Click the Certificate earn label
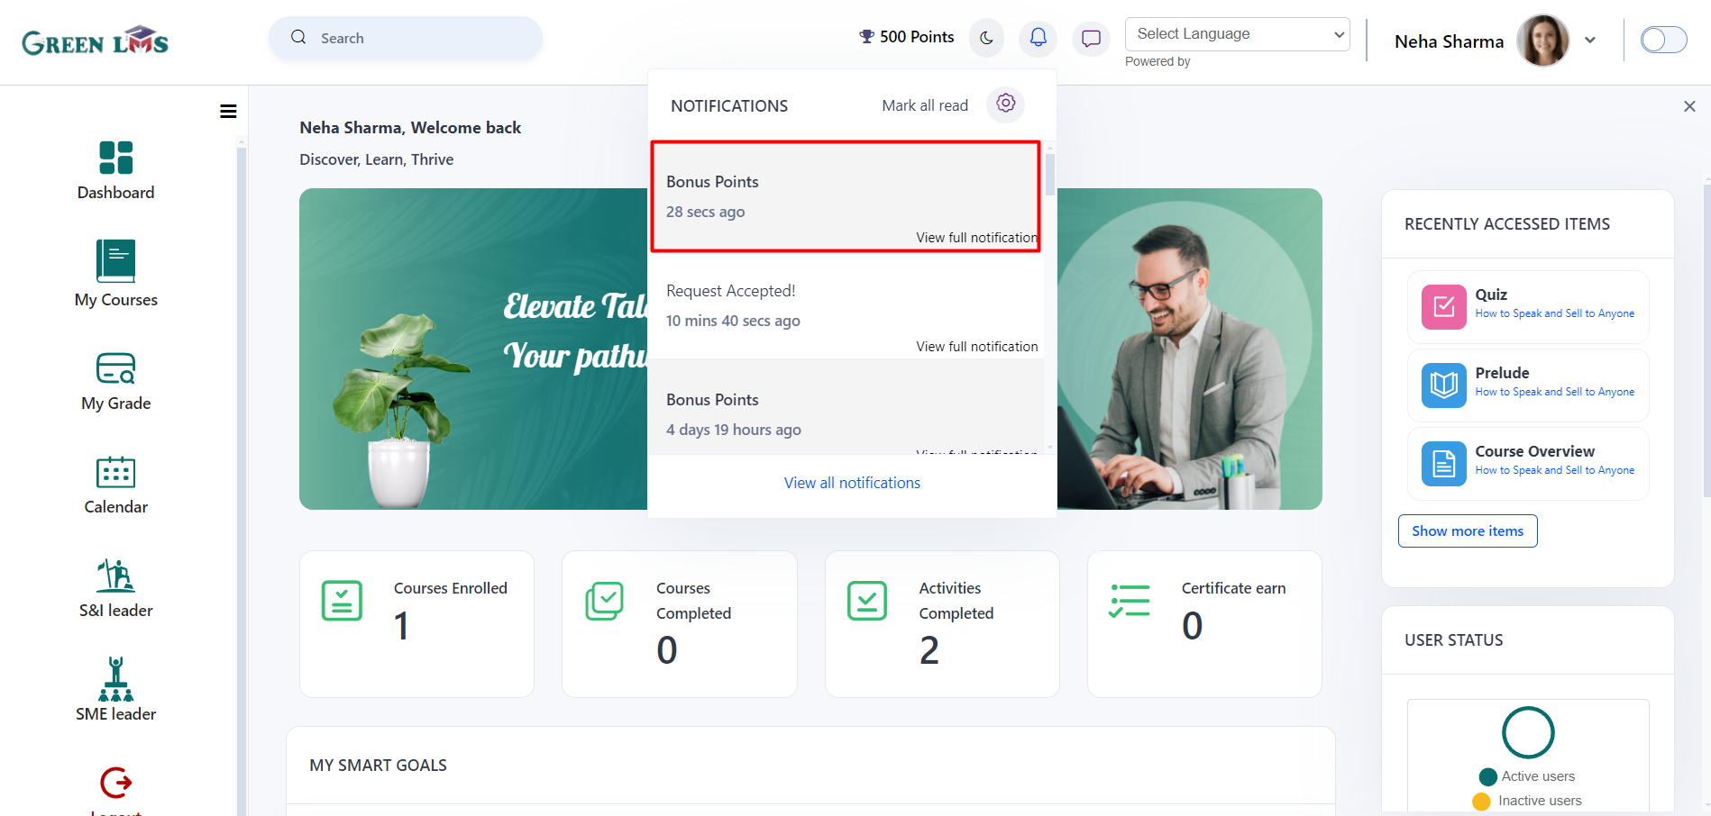This screenshot has width=1711, height=816. 1234,588
